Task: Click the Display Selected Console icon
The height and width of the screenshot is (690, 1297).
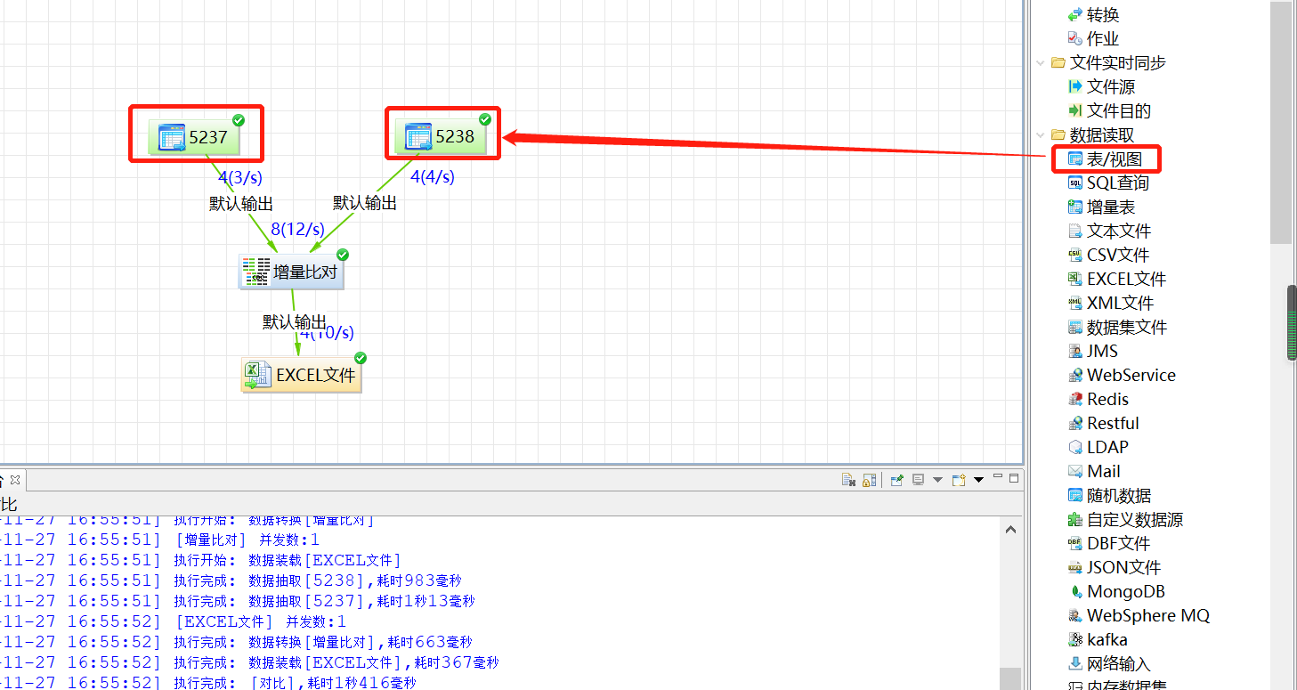Action: [919, 480]
